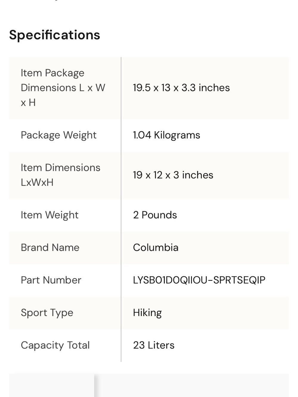298x397 pixels.
Task: Click the vertical divider beside Package Weight
Action: coord(121,135)
